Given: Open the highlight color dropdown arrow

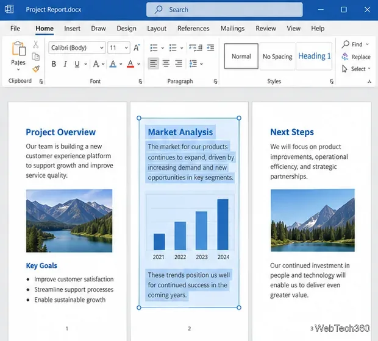Looking at the screenshot, I should (x=121, y=64).
